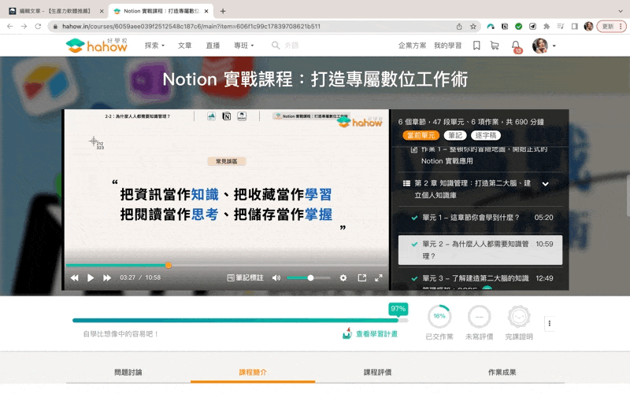Switch to the 編輯文章 browser tab
Viewport: 630px width, 393px height.
(x=55, y=11)
